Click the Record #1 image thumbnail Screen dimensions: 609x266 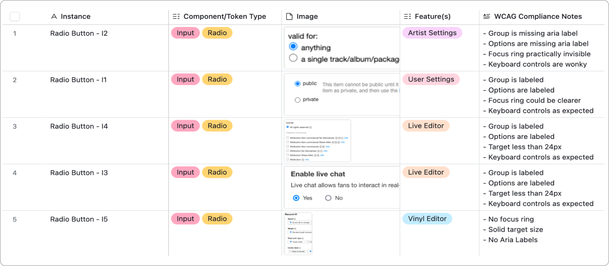pos(298,233)
